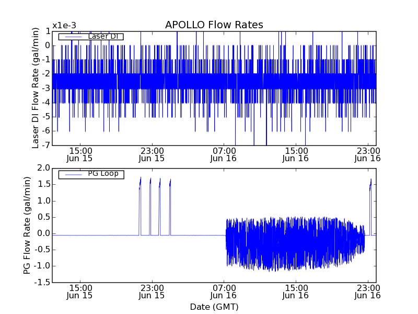Click the "APOLLO Flow Rates" chart title
Viewport: 418px width, 314px height.
214,25
